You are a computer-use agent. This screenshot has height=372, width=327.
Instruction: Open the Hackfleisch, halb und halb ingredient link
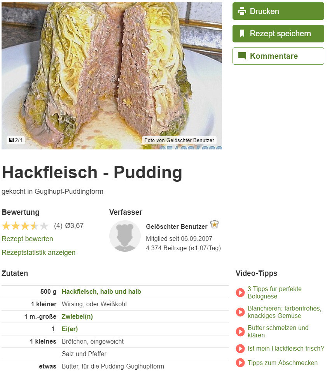click(x=101, y=291)
